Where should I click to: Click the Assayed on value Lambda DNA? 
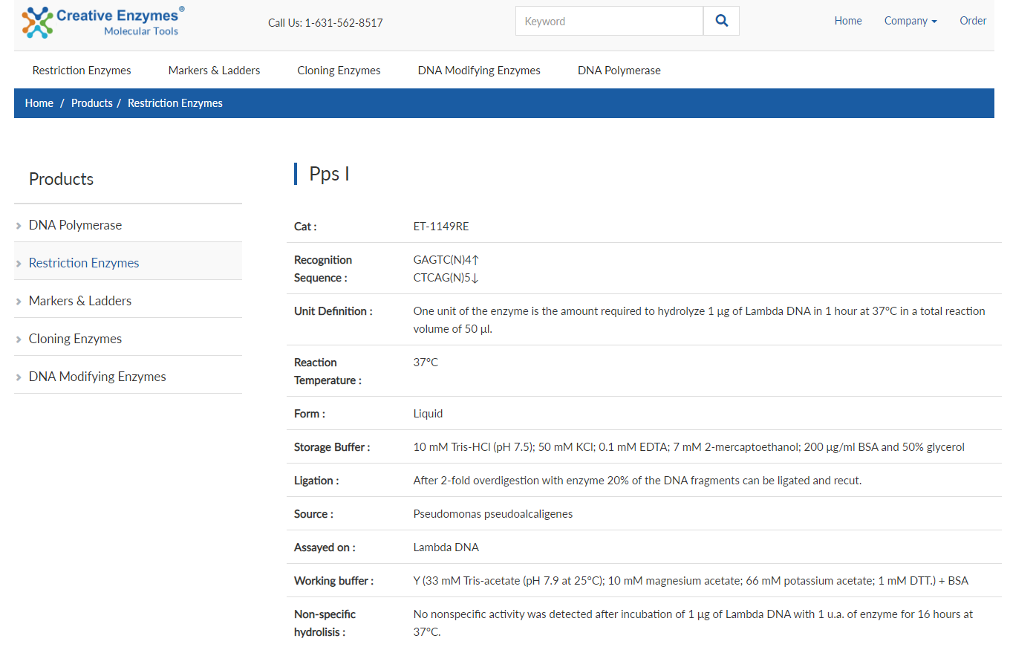pos(446,547)
